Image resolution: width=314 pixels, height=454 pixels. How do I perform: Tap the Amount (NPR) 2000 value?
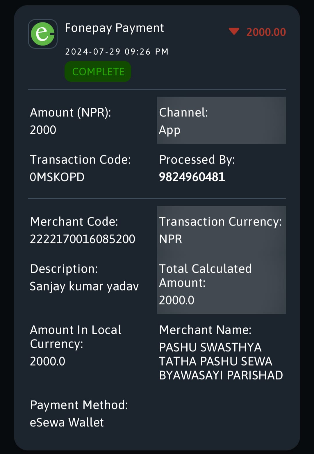coord(43,130)
